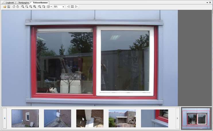213x131 pixels.
Task: Close the Fotoverkenner document tab
Action: 210,3
